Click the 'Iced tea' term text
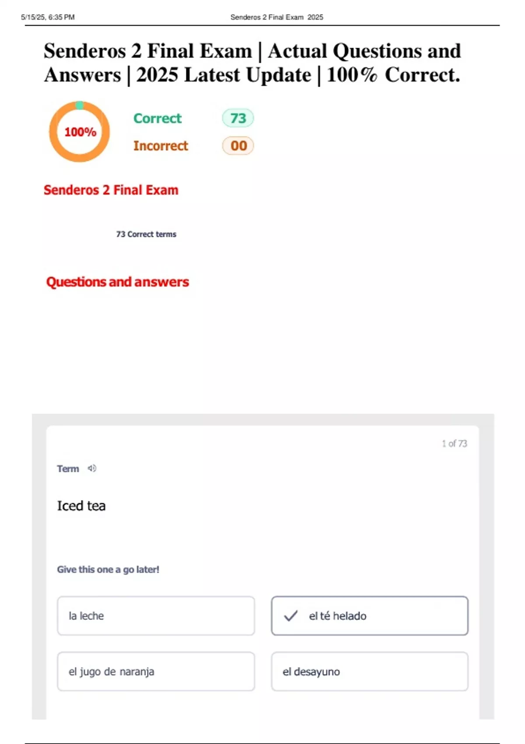Screen dimensions: 525x744 (x=81, y=506)
